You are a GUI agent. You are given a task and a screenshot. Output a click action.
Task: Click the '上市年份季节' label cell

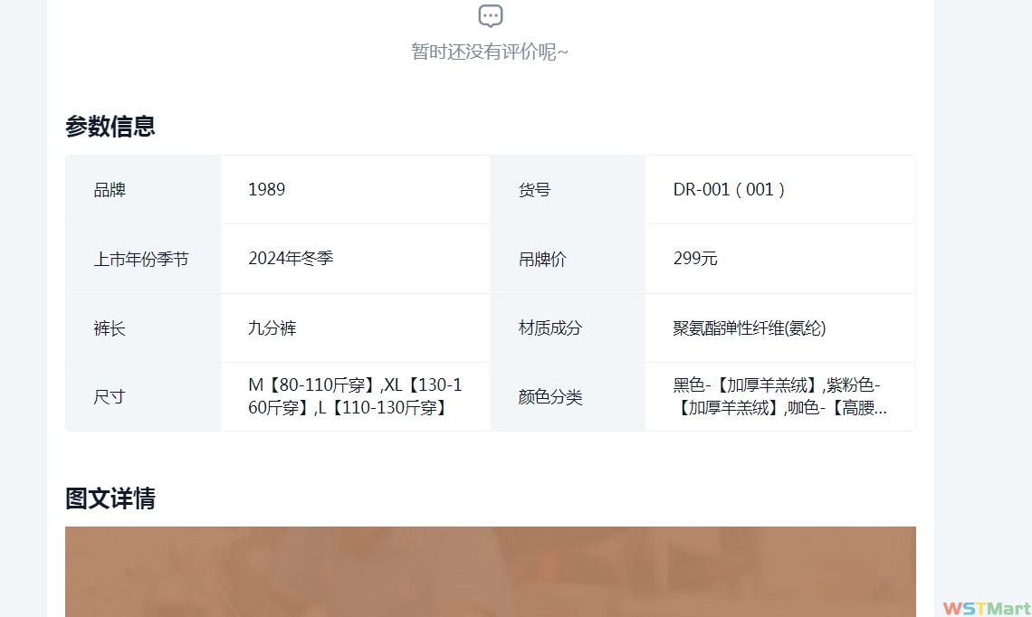click(141, 260)
